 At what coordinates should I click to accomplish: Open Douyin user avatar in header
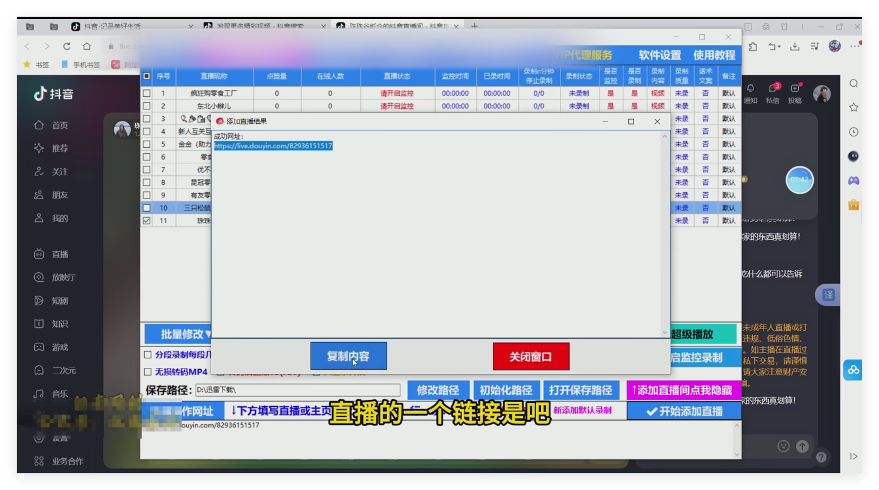pyautogui.click(x=822, y=94)
